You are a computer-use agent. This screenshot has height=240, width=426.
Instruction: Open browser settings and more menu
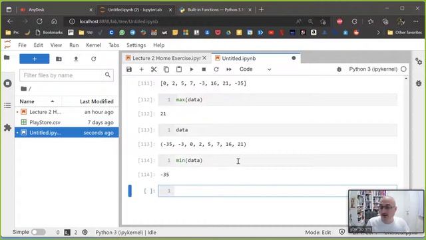point(416,21)
